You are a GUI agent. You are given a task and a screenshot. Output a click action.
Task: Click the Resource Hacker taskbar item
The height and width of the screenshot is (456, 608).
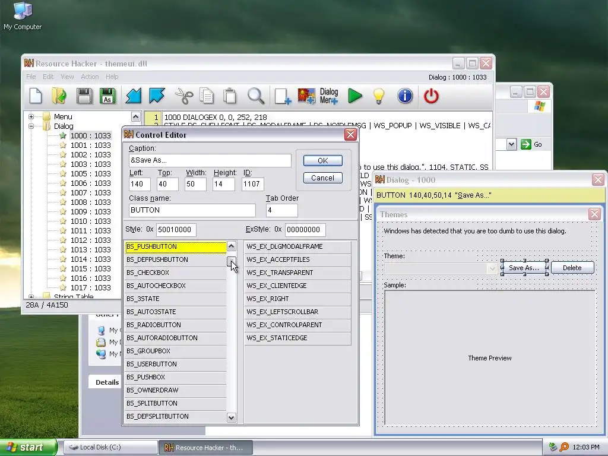(205, 448)
